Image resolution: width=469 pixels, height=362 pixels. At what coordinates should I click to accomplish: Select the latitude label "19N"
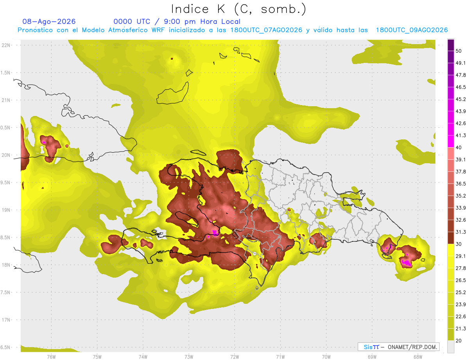point(6,210)
